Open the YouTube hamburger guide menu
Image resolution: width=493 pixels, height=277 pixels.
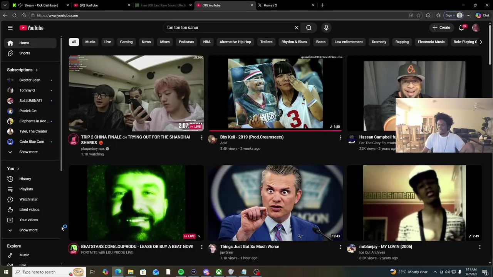[x=10, y=28]
